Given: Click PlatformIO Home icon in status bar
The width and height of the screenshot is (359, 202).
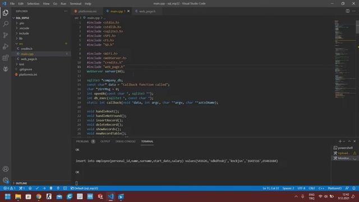Looking at the screenshot, I should tap(30, 189).
